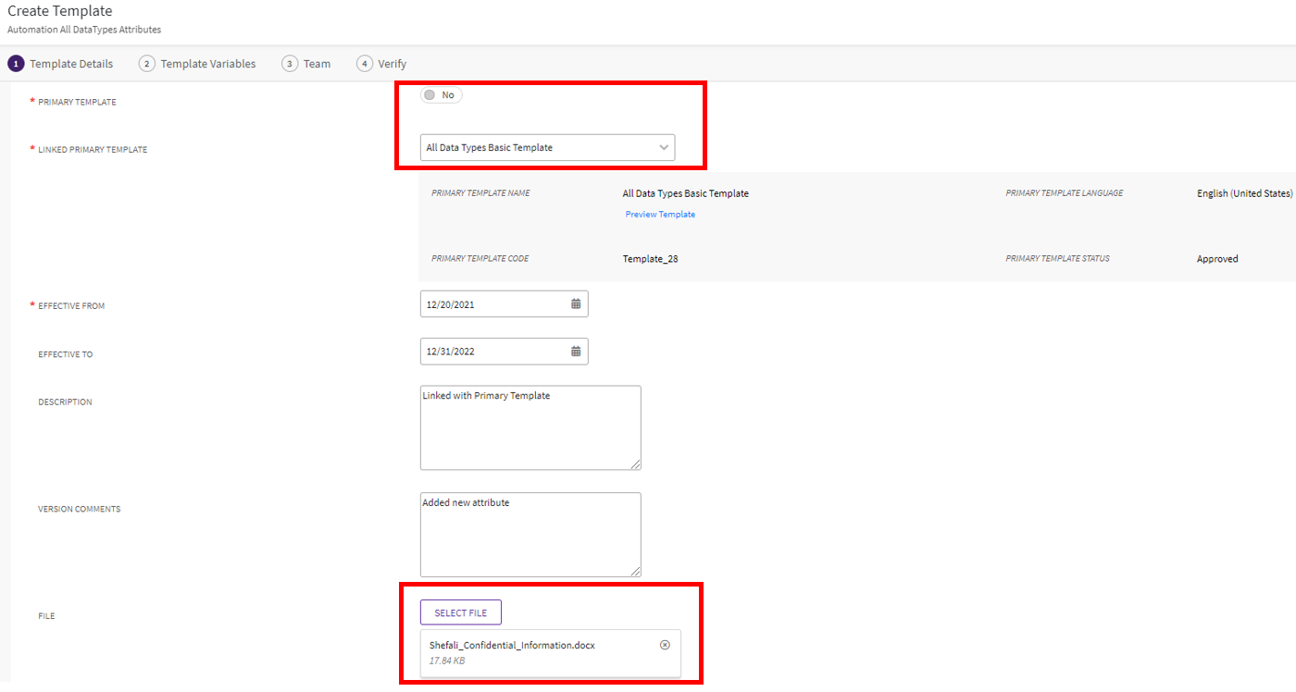Viewport: 1296px width, 692px height.
Task: Select the Shefali_Confidential_Information.docx file name
Action: pos(512,645)
